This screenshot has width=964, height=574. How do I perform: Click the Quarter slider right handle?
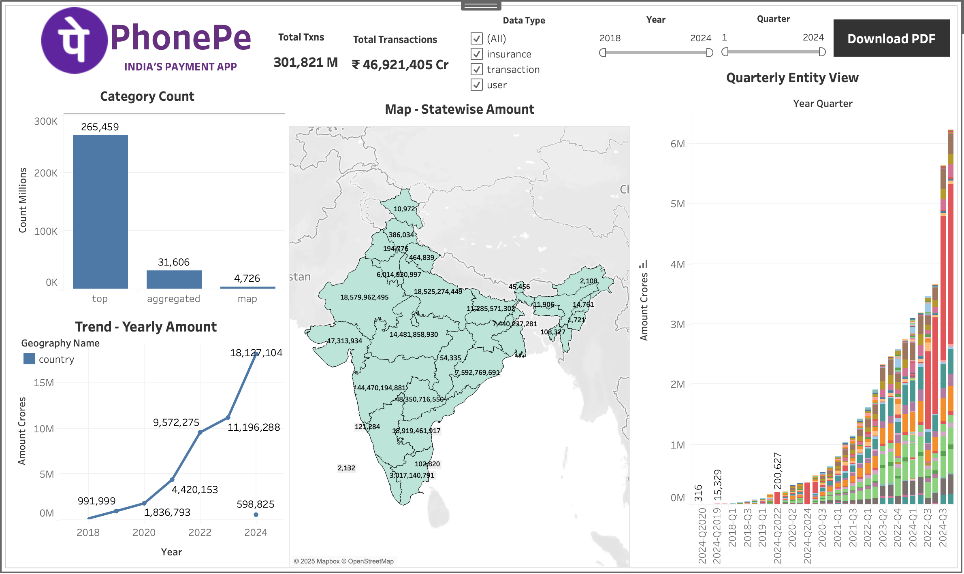pyautogui.click(x=822, y=52)
